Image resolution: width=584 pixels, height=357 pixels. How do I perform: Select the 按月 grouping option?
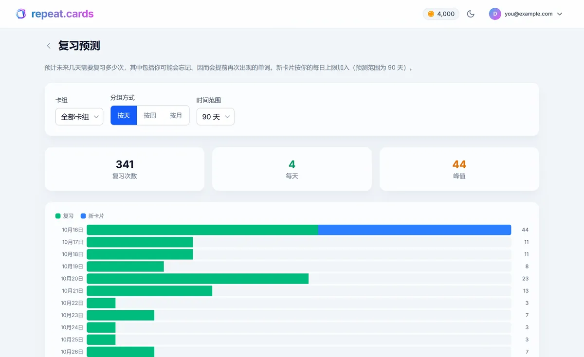[x=176, y=115]
